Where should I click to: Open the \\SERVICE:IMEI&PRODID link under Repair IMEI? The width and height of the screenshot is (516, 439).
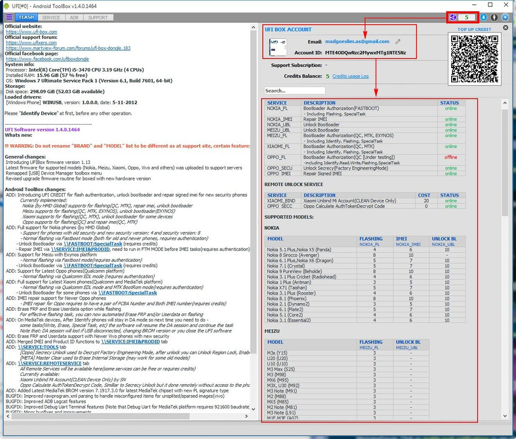pos(80,249)
